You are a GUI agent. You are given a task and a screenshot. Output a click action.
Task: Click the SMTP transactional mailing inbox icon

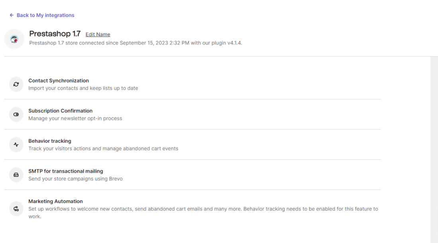pos(16,175)
